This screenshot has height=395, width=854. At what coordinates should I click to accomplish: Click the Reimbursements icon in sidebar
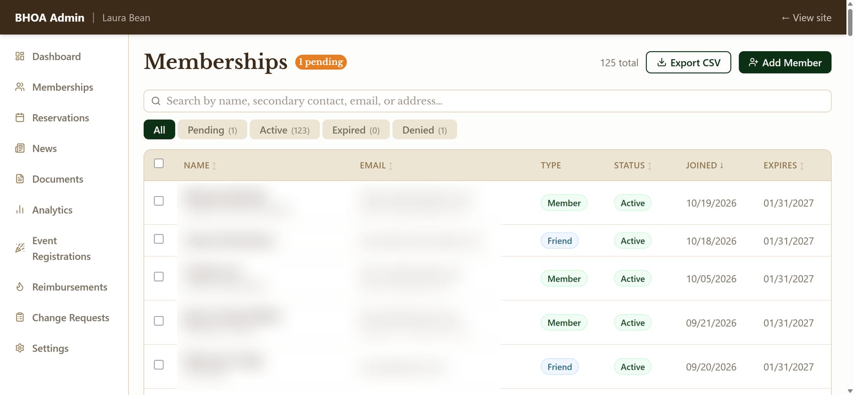click(x=20, y=287)
